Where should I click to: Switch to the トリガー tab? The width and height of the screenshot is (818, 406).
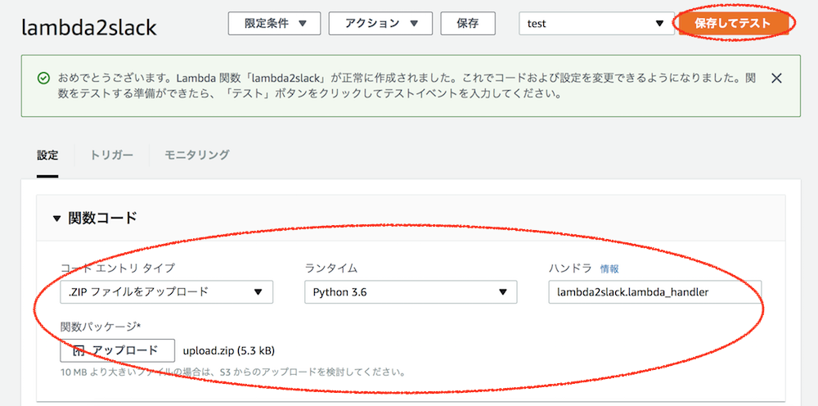tap(111, 155)
